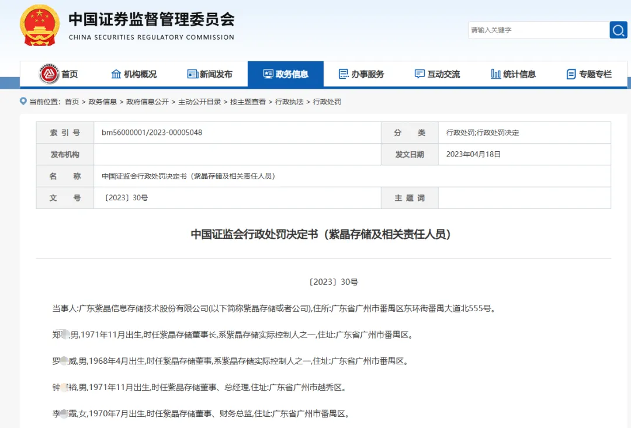Click the 中国证券监督管理委员会 site title

click(152, 19)
